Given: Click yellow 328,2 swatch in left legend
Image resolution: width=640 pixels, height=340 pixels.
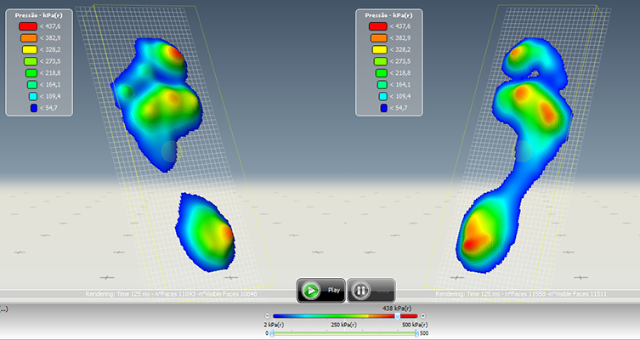Looking at the screenshot, I should pos(28,50).
